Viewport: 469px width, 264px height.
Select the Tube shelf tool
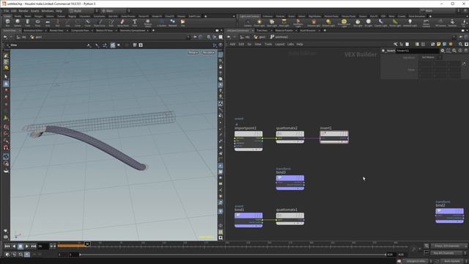click(28, 23)
